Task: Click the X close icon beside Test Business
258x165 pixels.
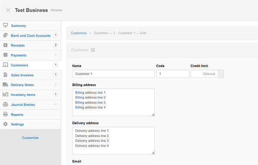Action: pyautogui.click(x=8, y=10)
